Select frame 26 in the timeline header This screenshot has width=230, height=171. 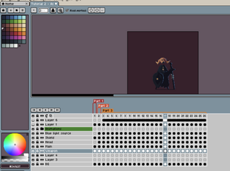coord(205,116)
